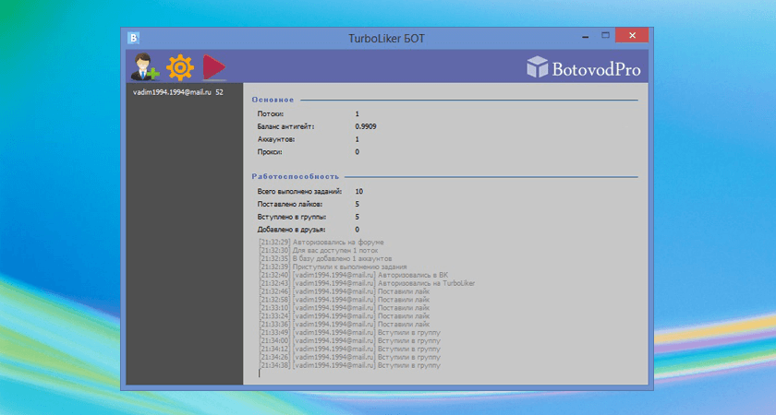This screenshot has width=776, height=415.
Task: Click the 21:33:49 Вступили в группу log line
Action: coord(349,333)
